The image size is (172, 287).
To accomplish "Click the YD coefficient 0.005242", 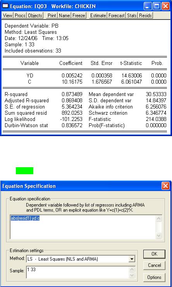I will click(72, 75).
